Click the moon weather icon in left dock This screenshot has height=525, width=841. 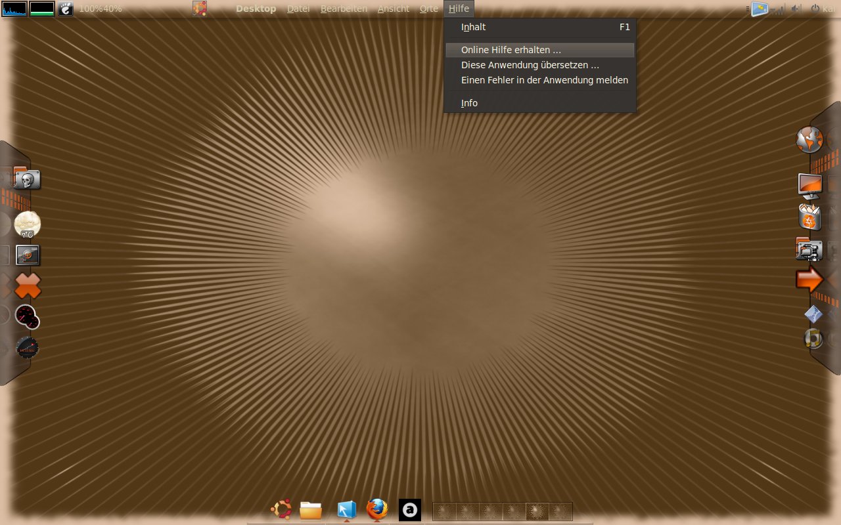pyautogui.click(x=28, y=224)
